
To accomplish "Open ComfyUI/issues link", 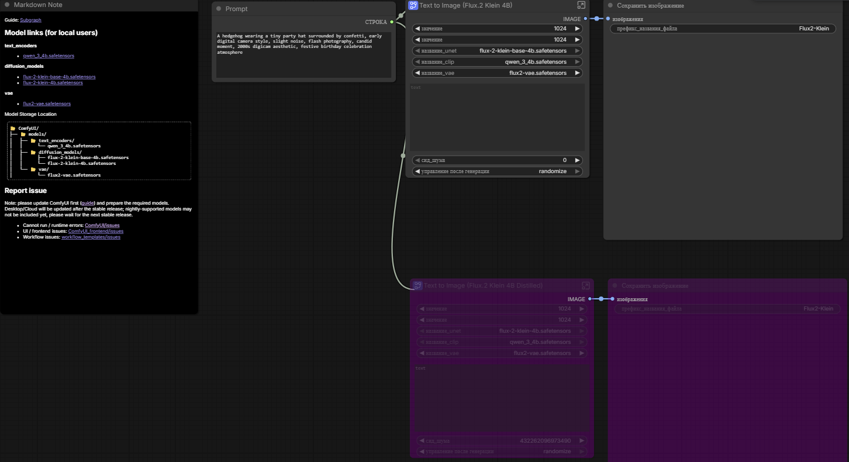I will coord(102,225).
